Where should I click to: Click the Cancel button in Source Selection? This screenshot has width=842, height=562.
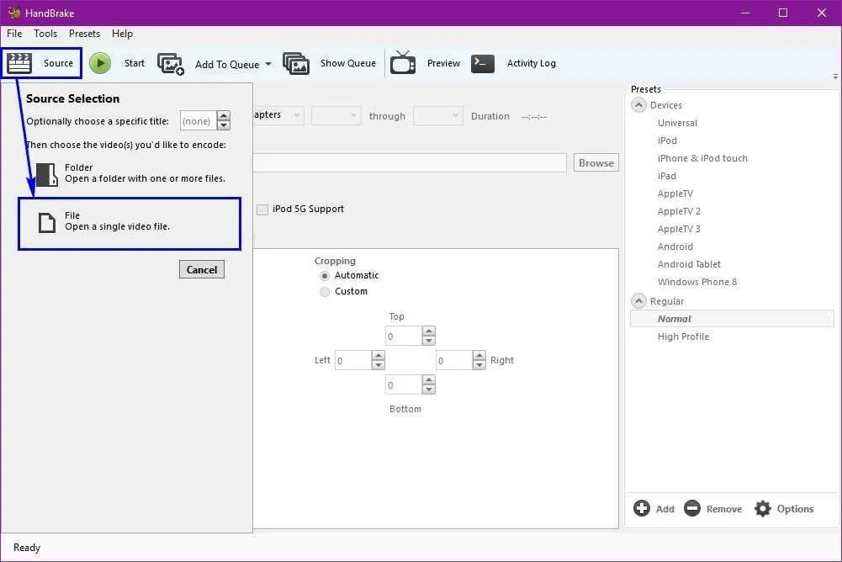(x=202, y=270)
